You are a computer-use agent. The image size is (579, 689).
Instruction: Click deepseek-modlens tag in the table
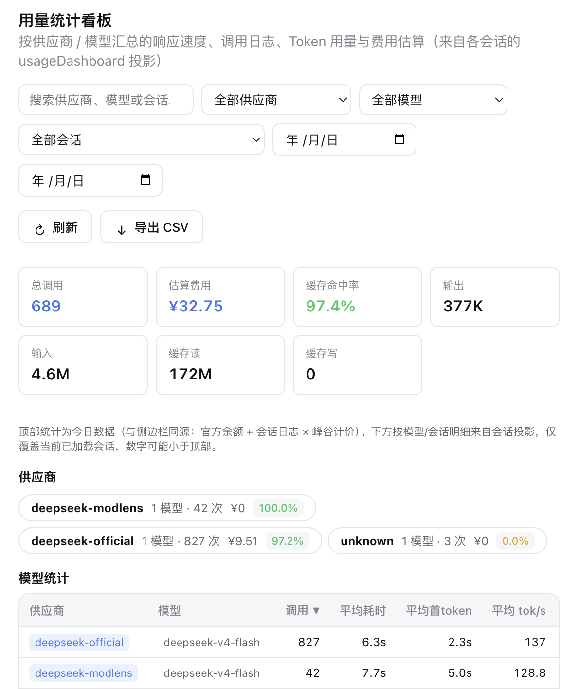click(84, 673)
